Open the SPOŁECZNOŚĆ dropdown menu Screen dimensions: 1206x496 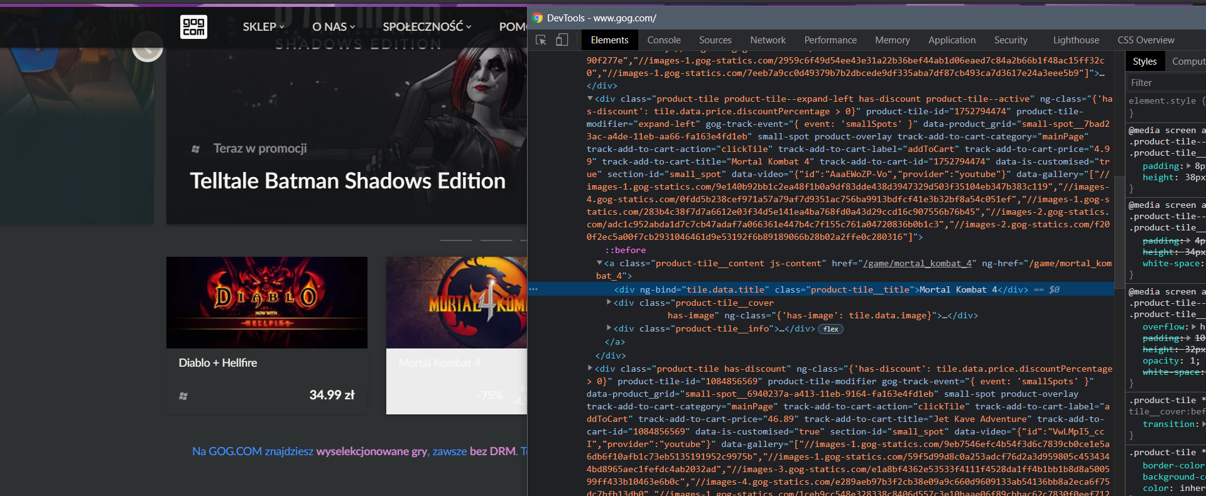427,27
